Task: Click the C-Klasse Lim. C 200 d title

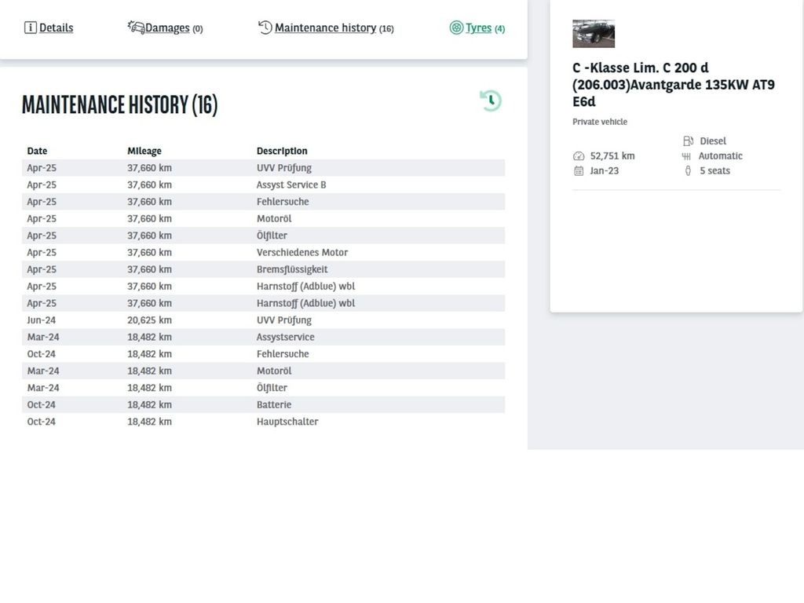Action: point(674,85)
